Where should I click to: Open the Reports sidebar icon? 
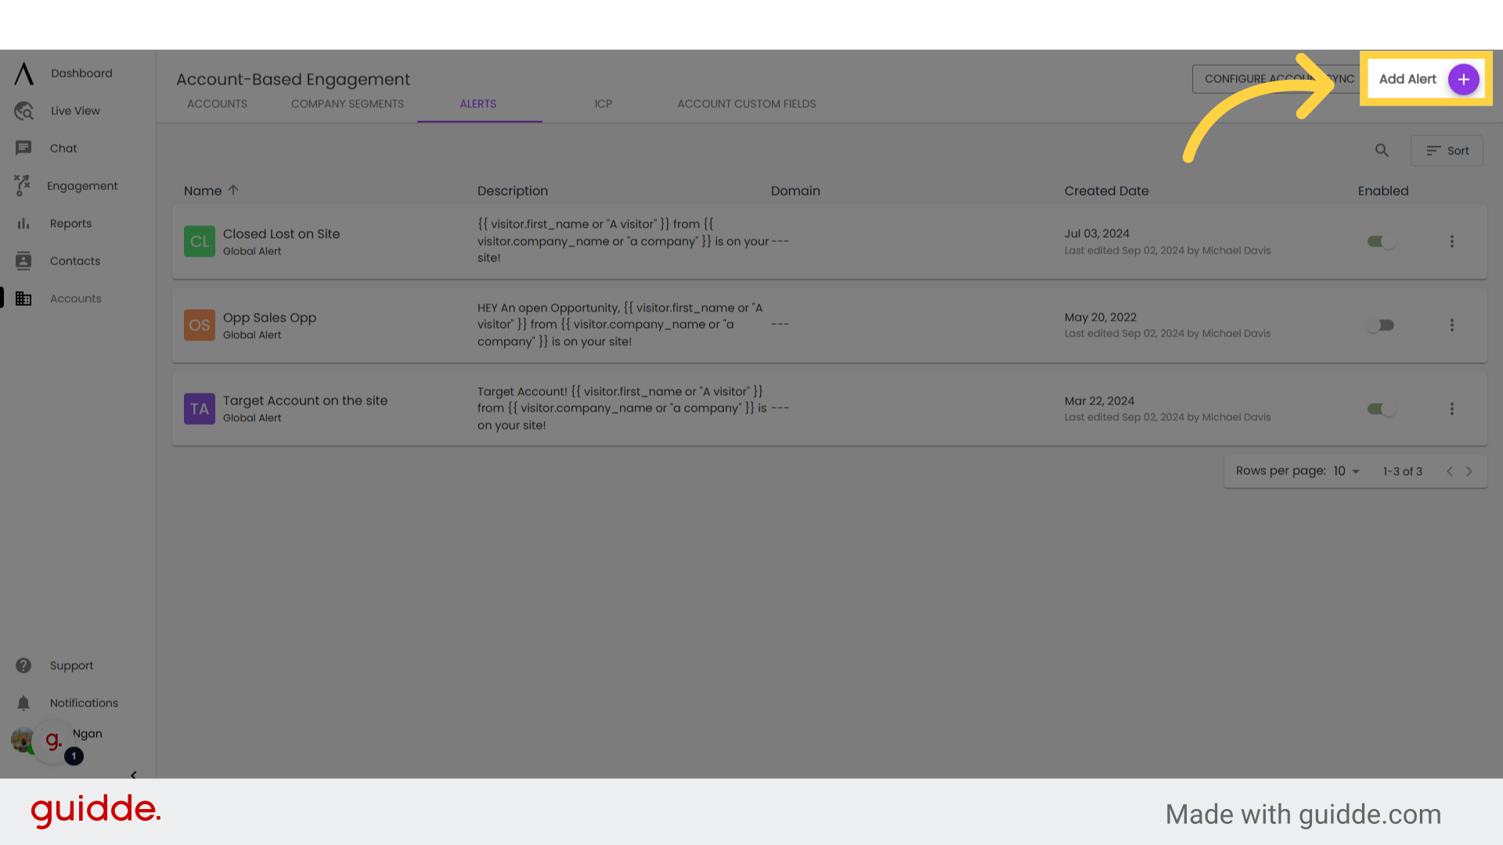23,224
